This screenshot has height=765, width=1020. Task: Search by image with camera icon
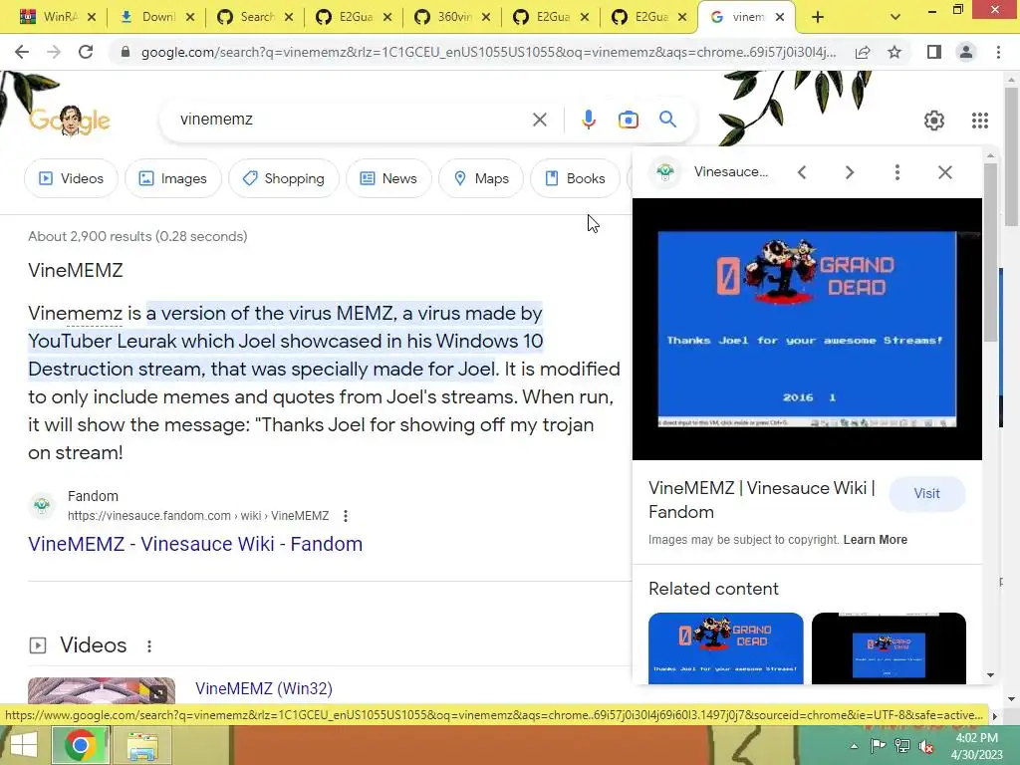[x=628, y=120]
